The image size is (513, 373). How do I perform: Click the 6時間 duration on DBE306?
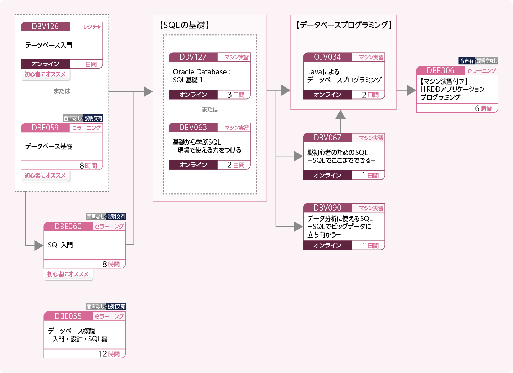[484, 108]
